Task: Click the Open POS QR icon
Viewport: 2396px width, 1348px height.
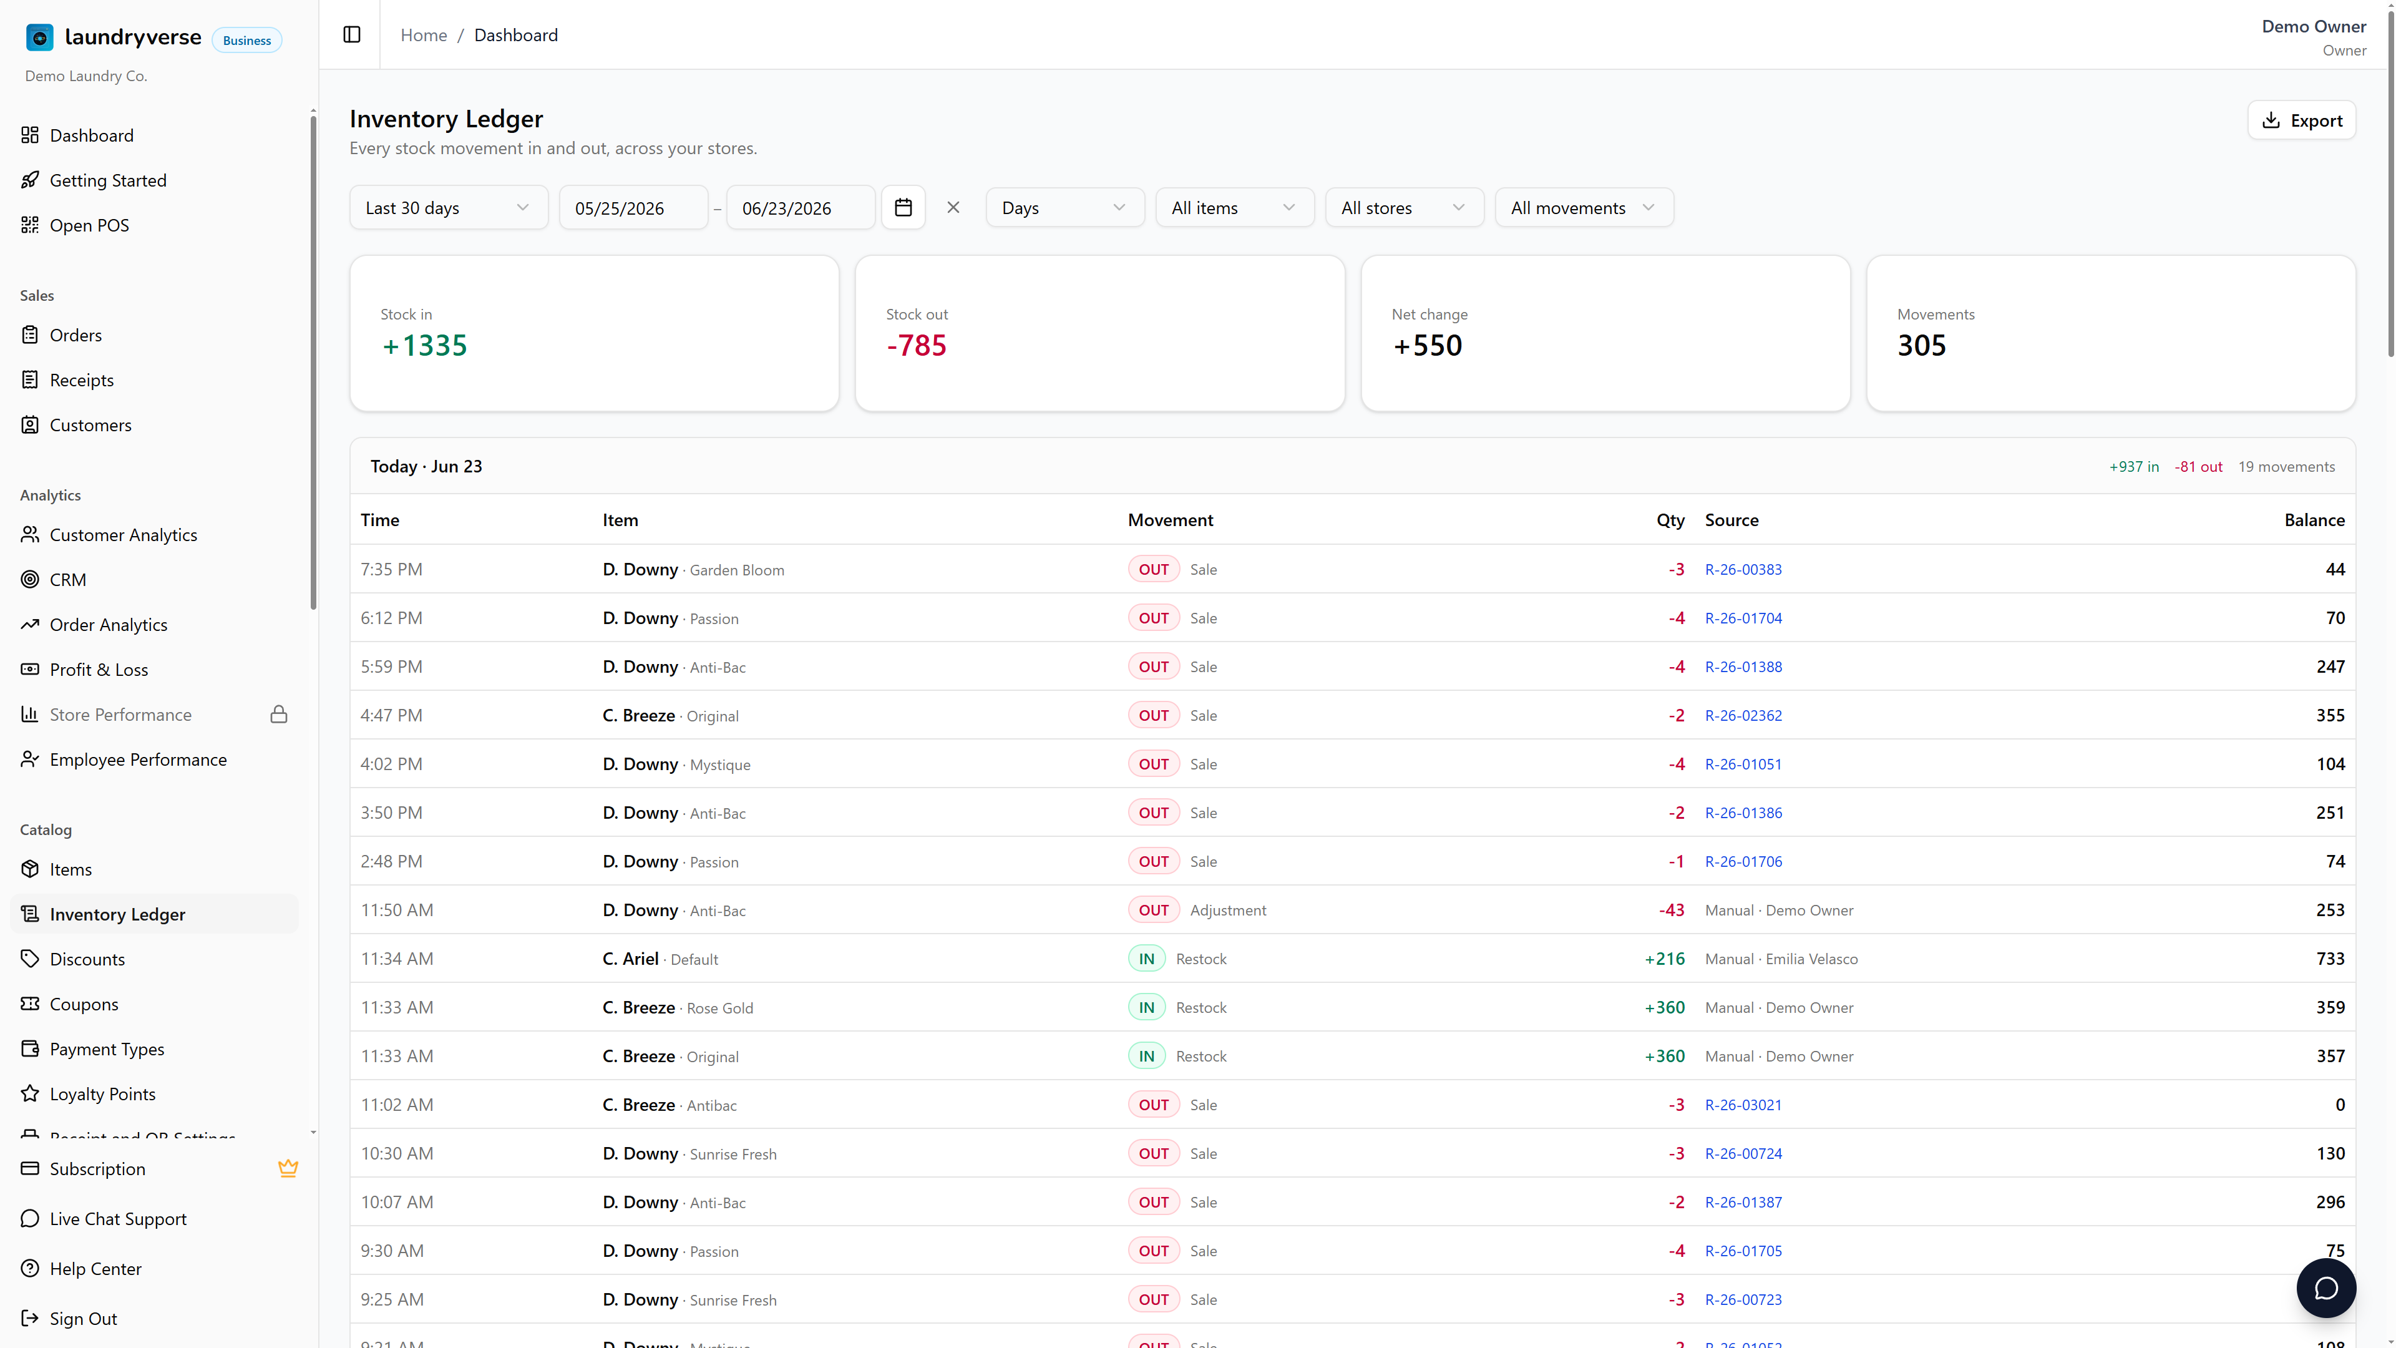Action: [x=30, y=224]
